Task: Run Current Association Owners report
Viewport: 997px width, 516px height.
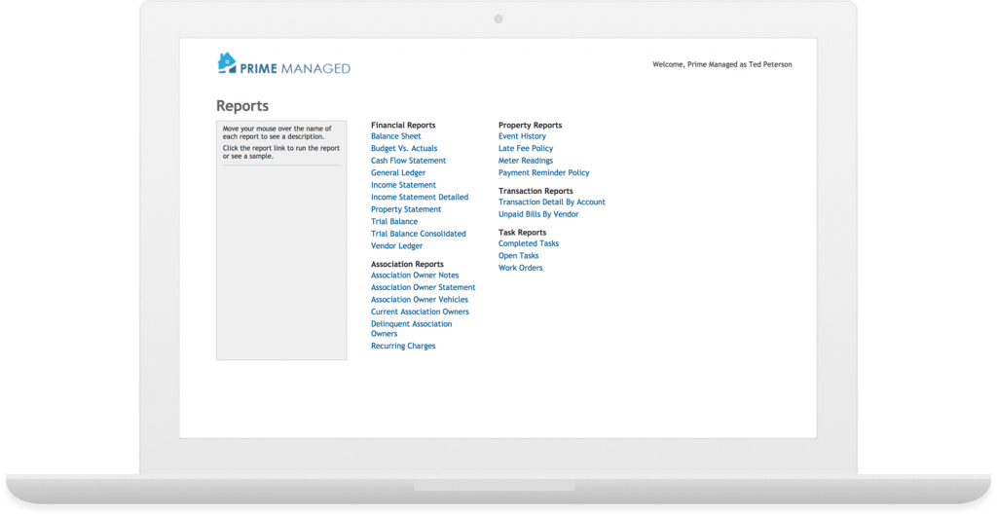Action: click(421, 312)
